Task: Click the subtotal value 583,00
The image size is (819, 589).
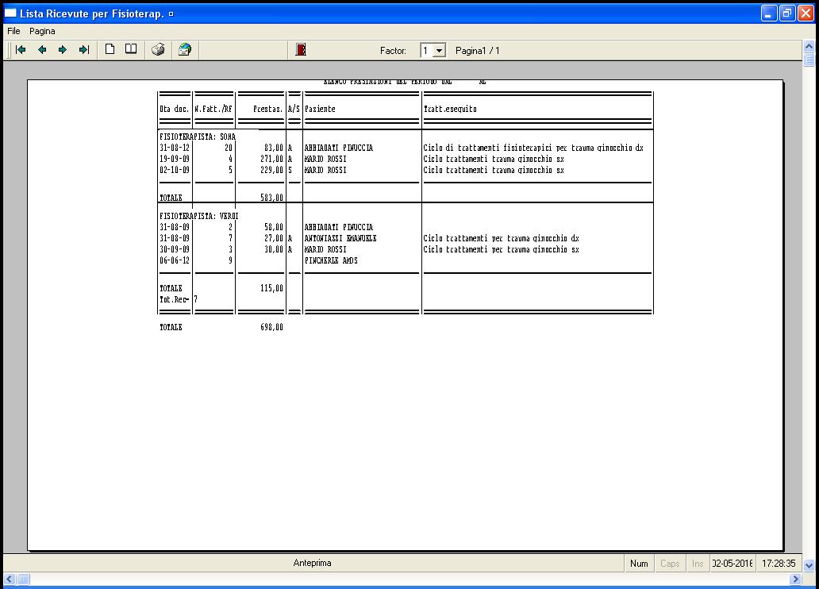Action: tap(271, 198)
